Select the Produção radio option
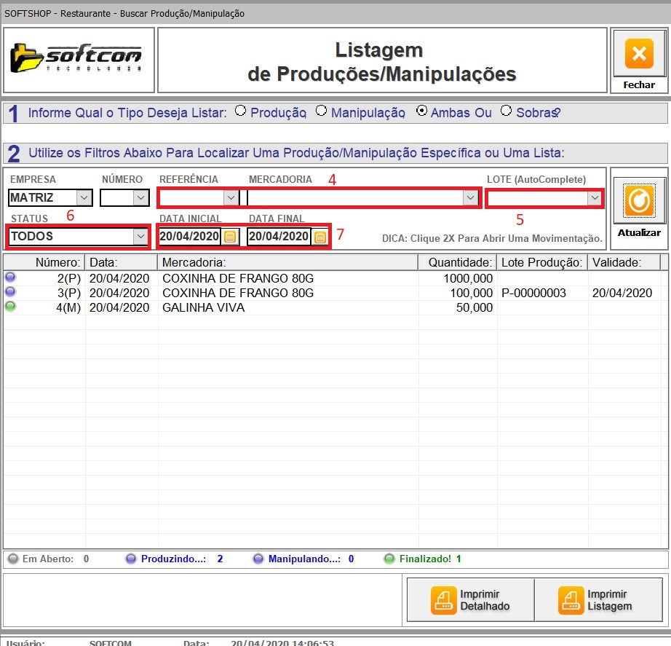The width and height of the screenshot is (671, 646). (x=240, y=111)
